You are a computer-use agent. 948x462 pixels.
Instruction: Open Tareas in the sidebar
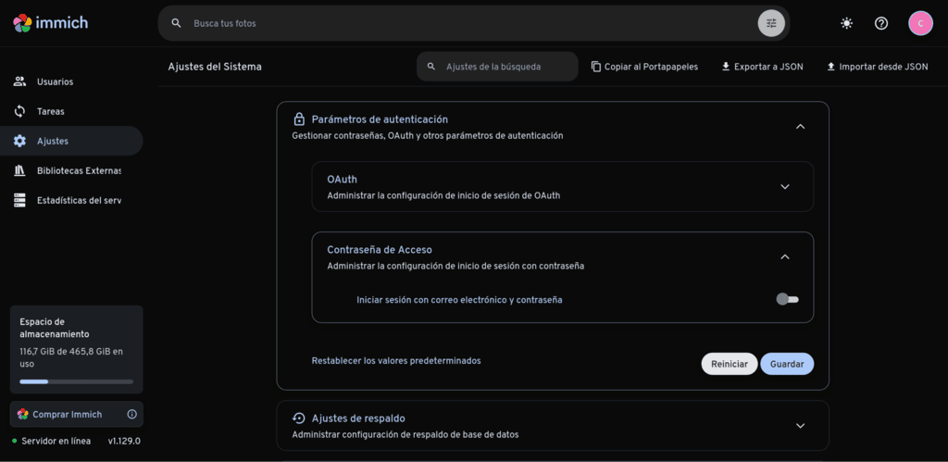click(71, 111)
